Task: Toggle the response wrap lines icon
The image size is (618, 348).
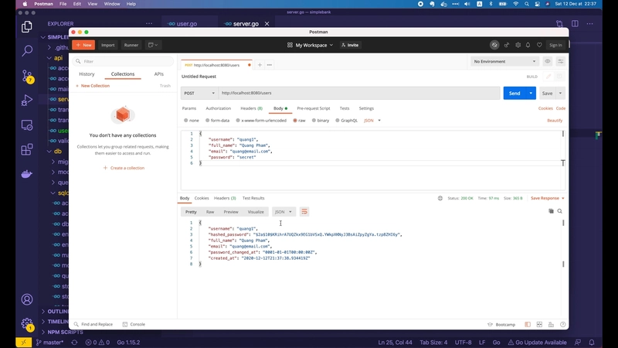Action: coord(304,212)
